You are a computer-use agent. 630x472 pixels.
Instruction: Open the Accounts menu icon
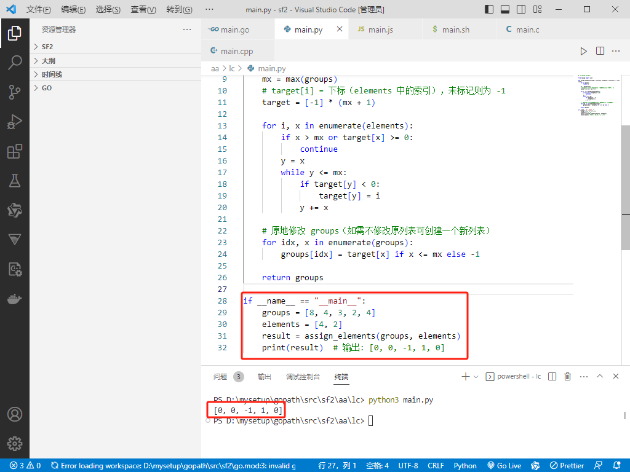tap(15, 414)
